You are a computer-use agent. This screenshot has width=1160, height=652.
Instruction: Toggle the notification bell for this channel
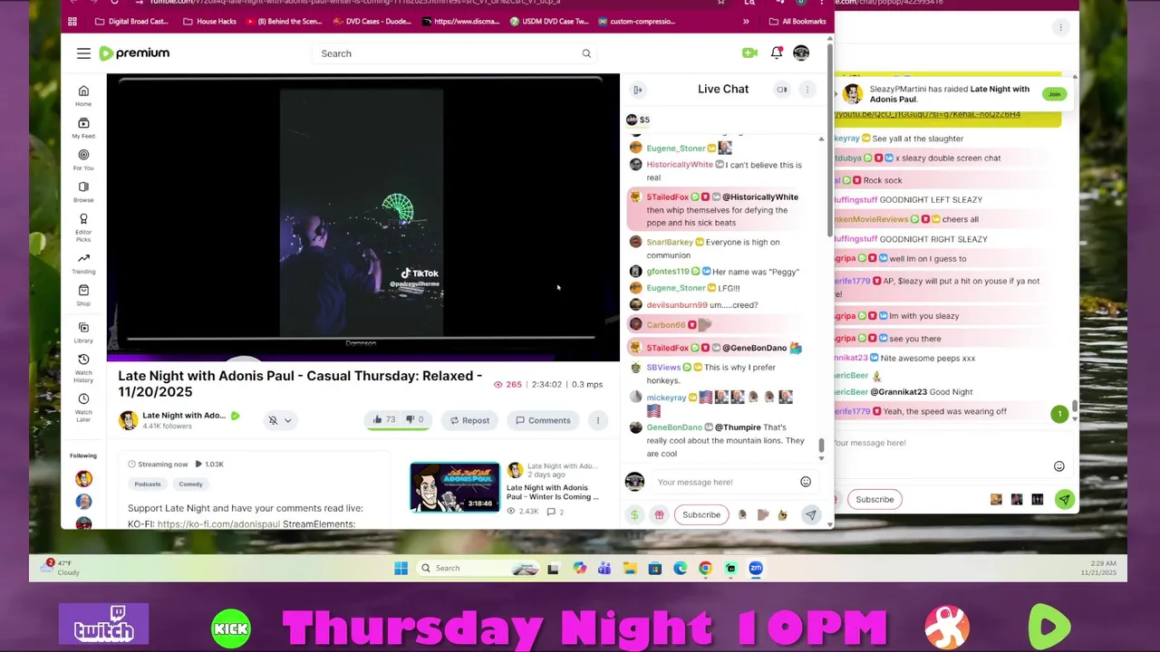coord(273,420)
